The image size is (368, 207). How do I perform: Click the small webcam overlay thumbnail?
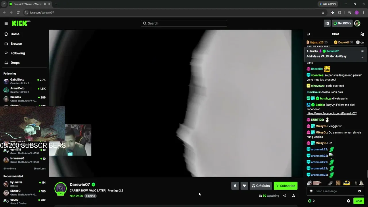(x=78, y=140)
